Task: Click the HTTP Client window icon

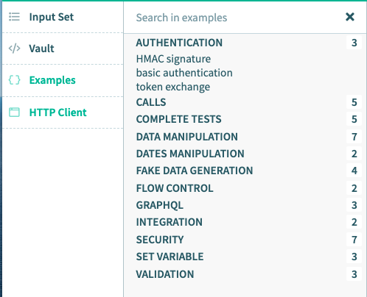Action: [x=14, y=112]
